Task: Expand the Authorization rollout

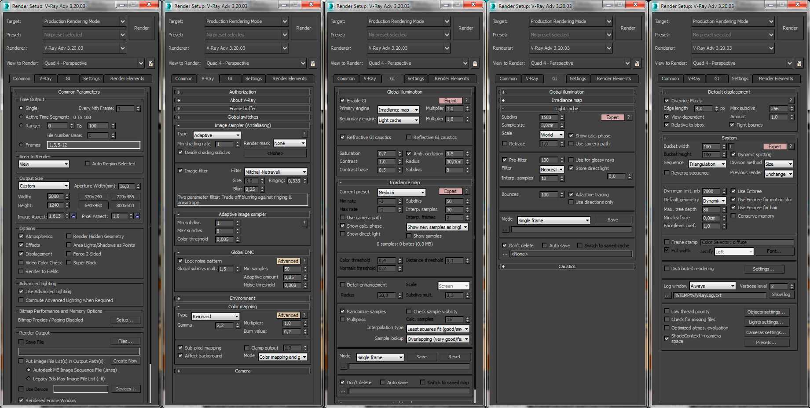Action: 242,92
